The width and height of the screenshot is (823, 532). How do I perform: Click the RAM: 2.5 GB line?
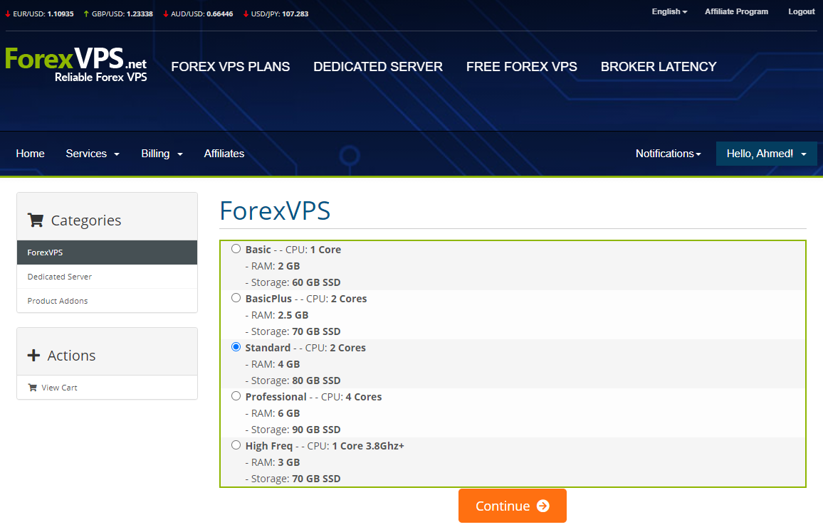(277, 315)
